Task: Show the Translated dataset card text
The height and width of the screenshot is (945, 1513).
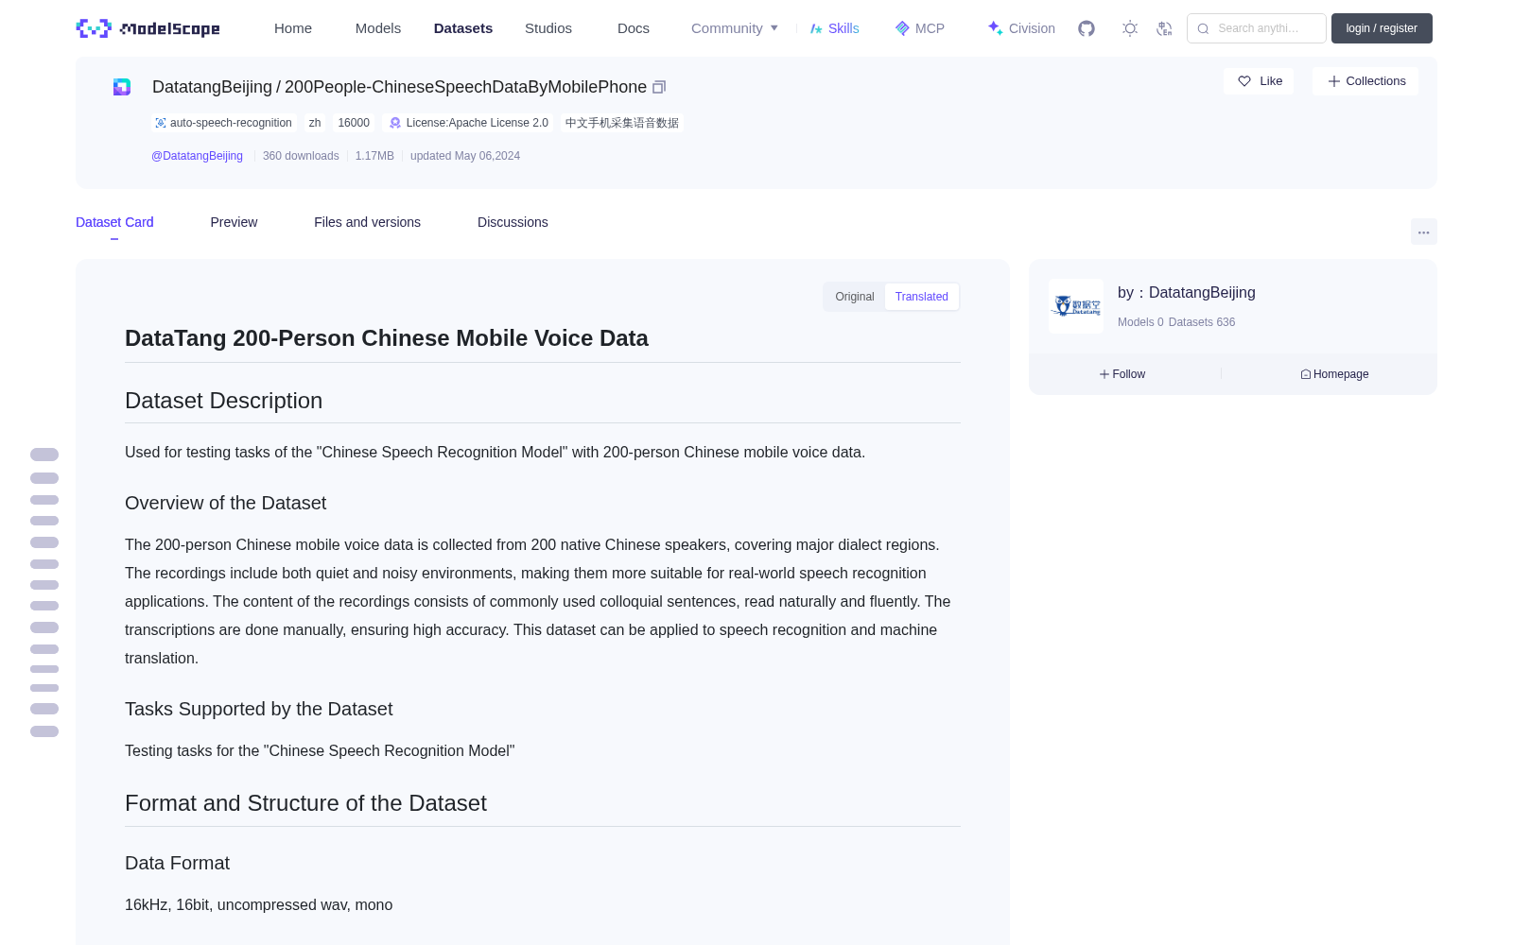Action: (x=922, y=297)
